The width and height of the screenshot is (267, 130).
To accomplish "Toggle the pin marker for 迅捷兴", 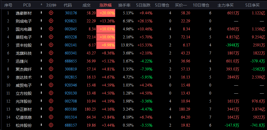I will (x=41, y=61).
